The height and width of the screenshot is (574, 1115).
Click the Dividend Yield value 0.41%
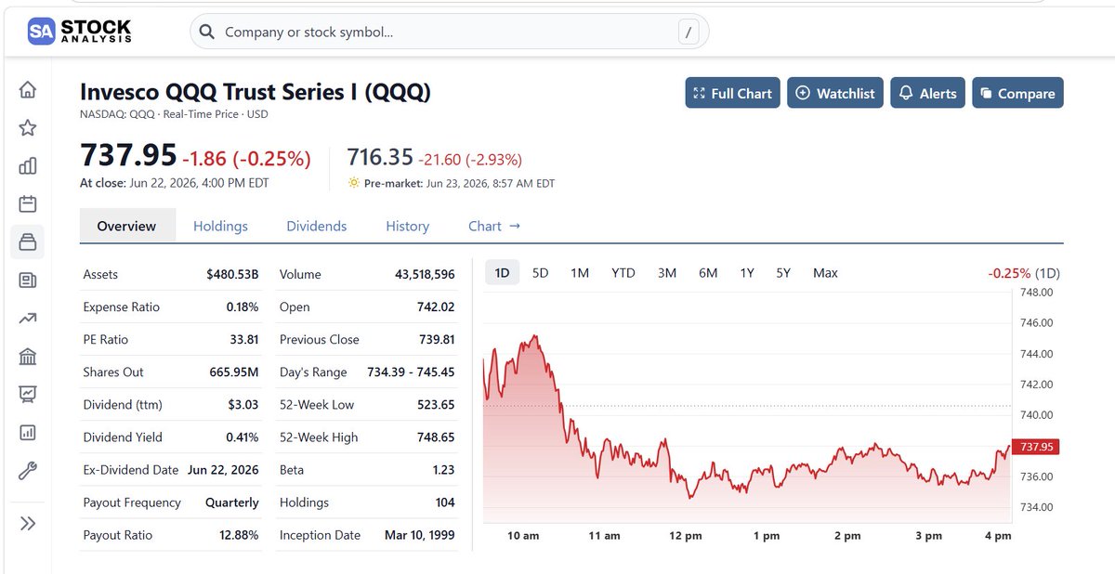(242, 437)
